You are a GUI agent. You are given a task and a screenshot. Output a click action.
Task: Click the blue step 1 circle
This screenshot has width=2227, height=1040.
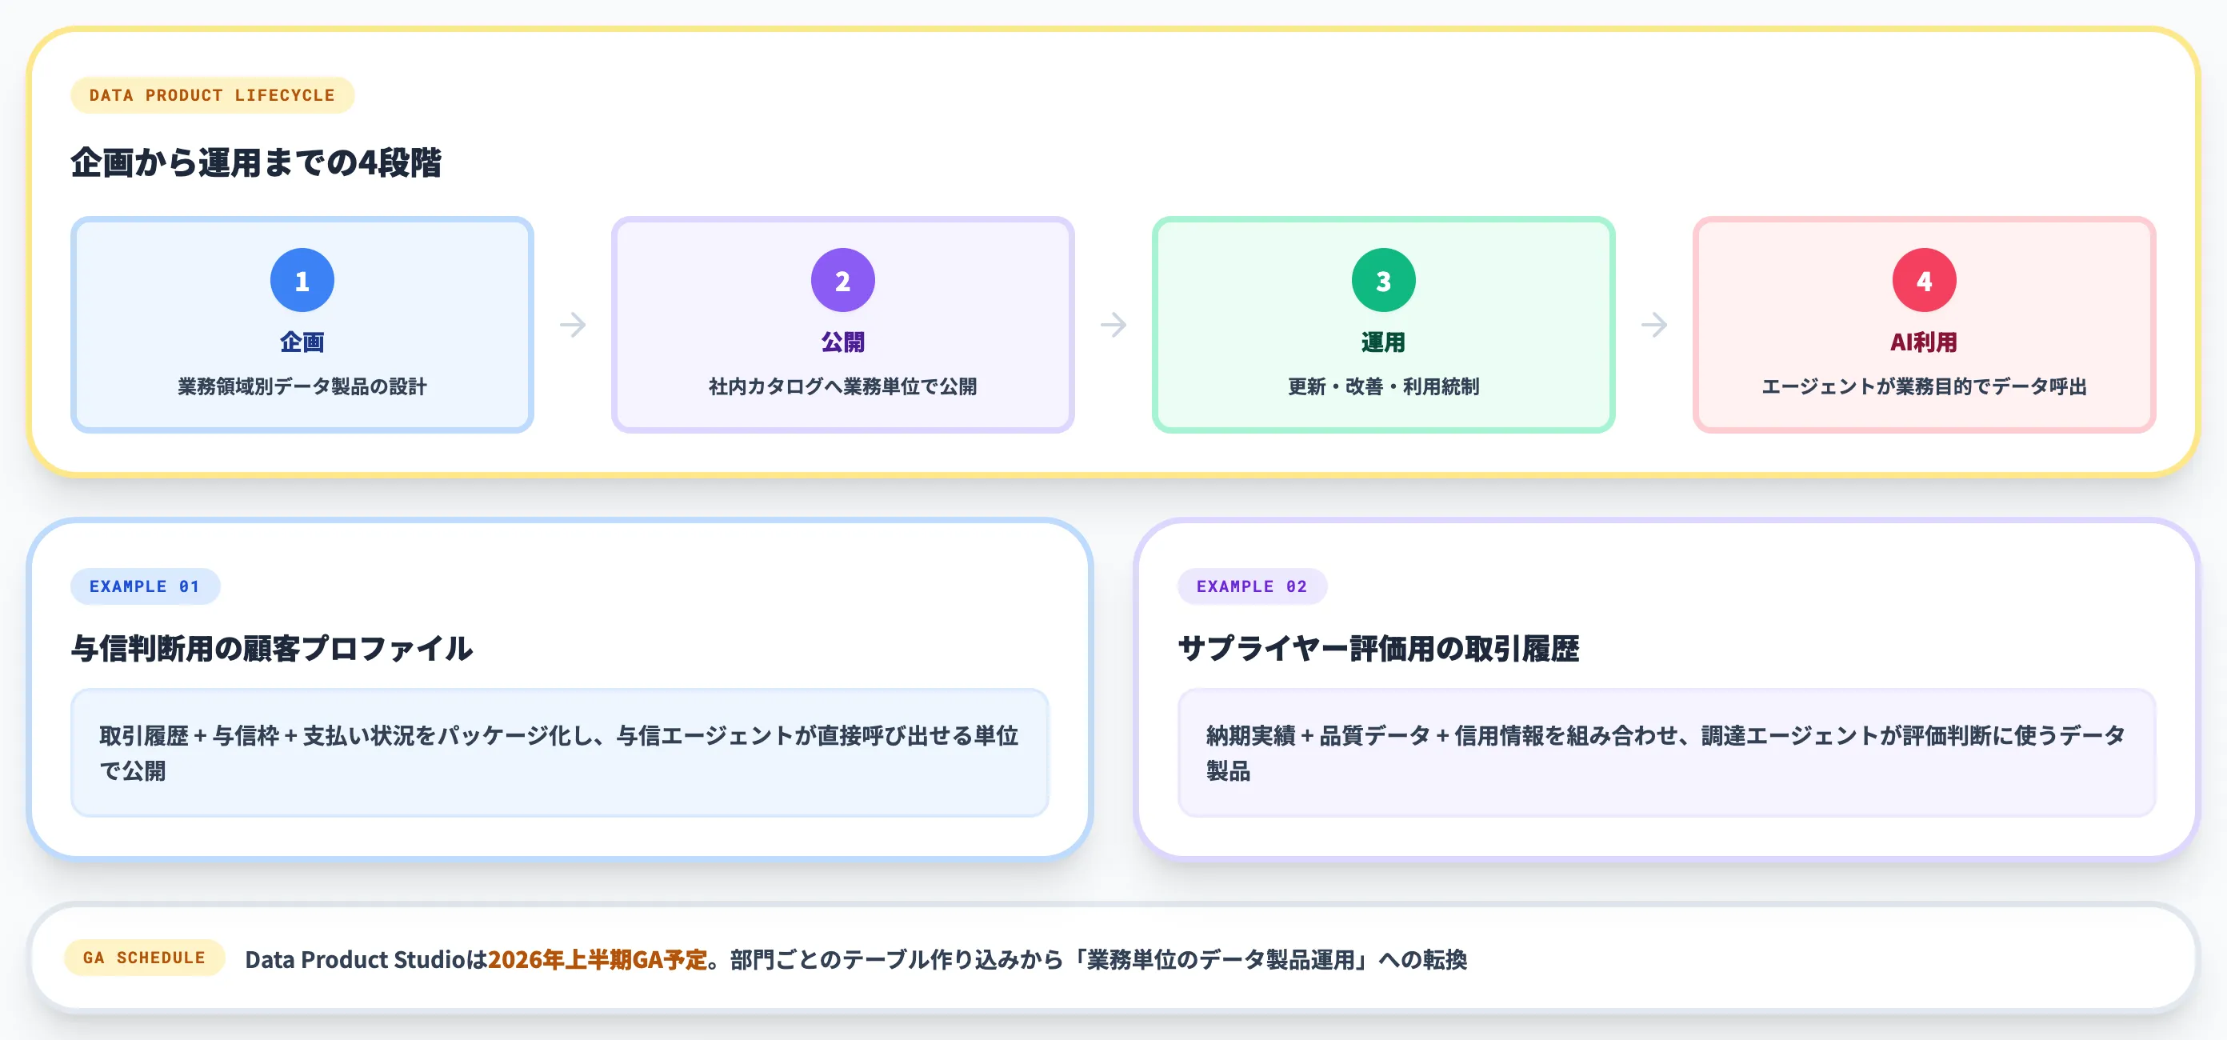(x=302, y=280)
